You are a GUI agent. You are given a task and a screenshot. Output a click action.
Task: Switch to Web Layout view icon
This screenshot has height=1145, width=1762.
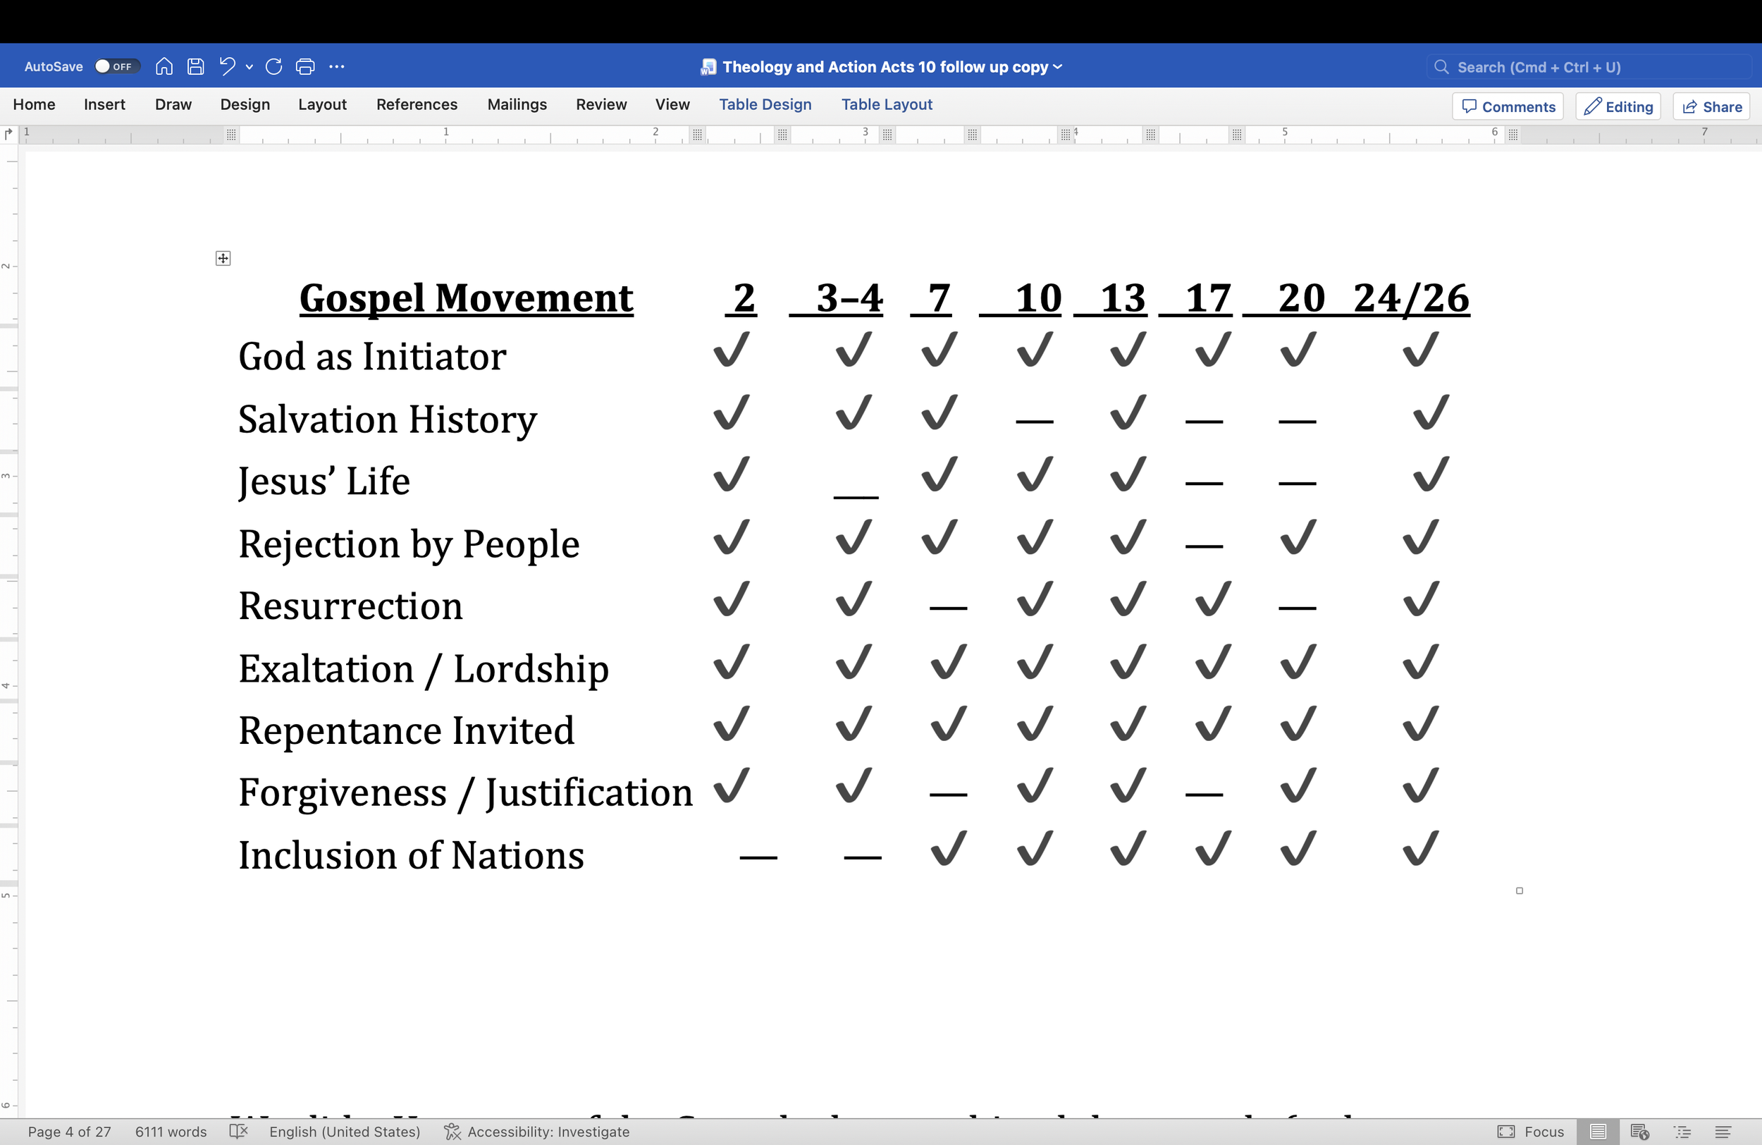point(1639,1132)
